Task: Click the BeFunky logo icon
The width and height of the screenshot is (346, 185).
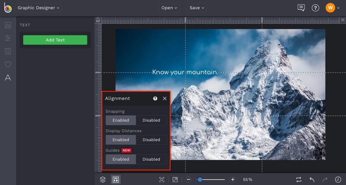Action: (8, 8)
